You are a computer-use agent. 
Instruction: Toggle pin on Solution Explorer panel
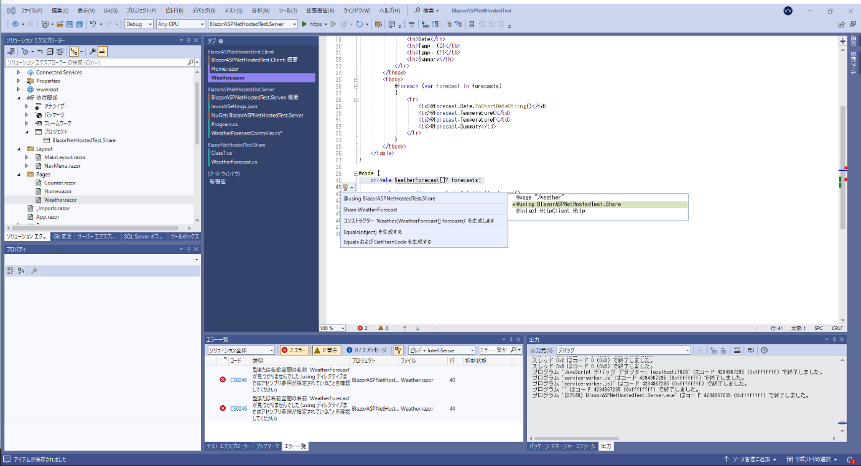189,40
